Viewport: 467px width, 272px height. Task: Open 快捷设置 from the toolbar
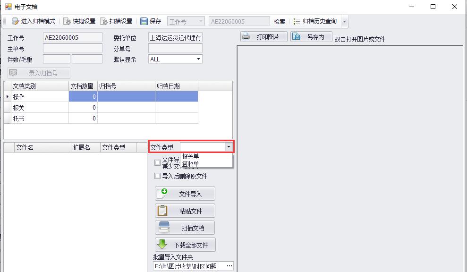(x=79, y=21)
